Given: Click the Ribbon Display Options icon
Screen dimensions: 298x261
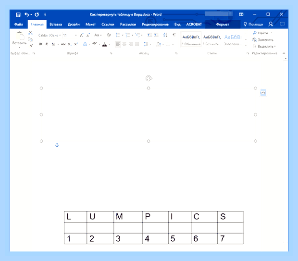Looking at the screenshot, I should point(241,14).
